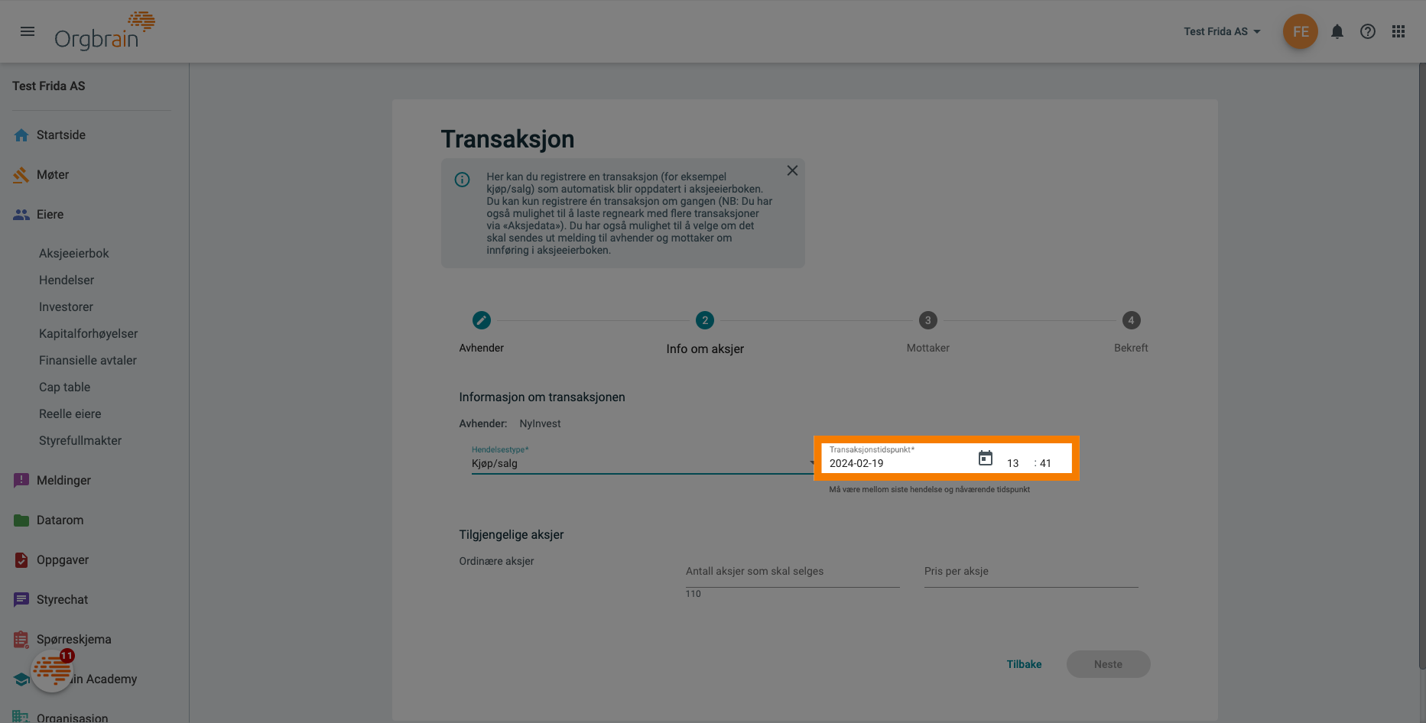Click the Orgbrain logo
The image size is (1426, 723).
tap(105, 31)
